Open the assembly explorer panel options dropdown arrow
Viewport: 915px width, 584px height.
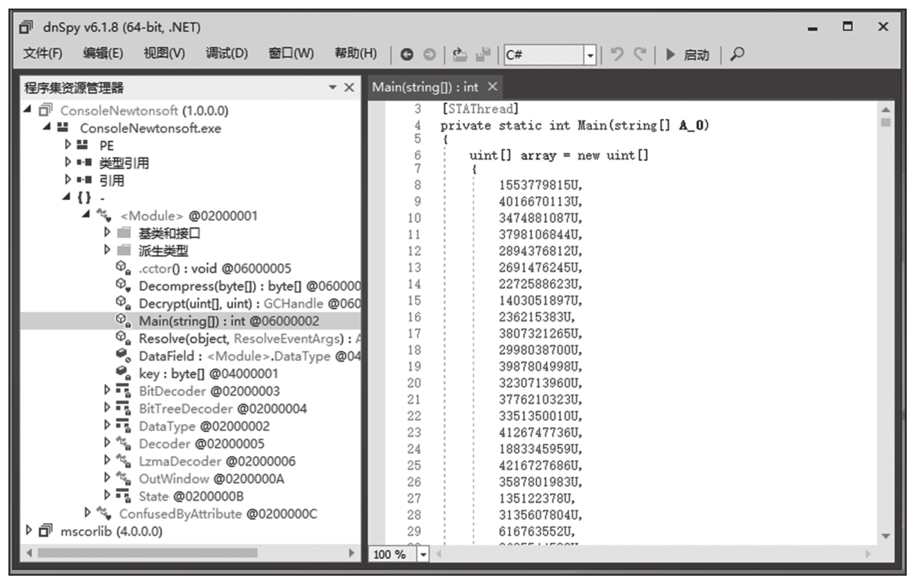[333, 88]
